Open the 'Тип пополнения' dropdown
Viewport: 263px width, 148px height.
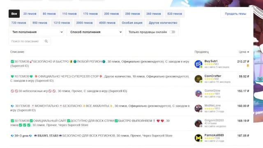(x=36, y=32)
